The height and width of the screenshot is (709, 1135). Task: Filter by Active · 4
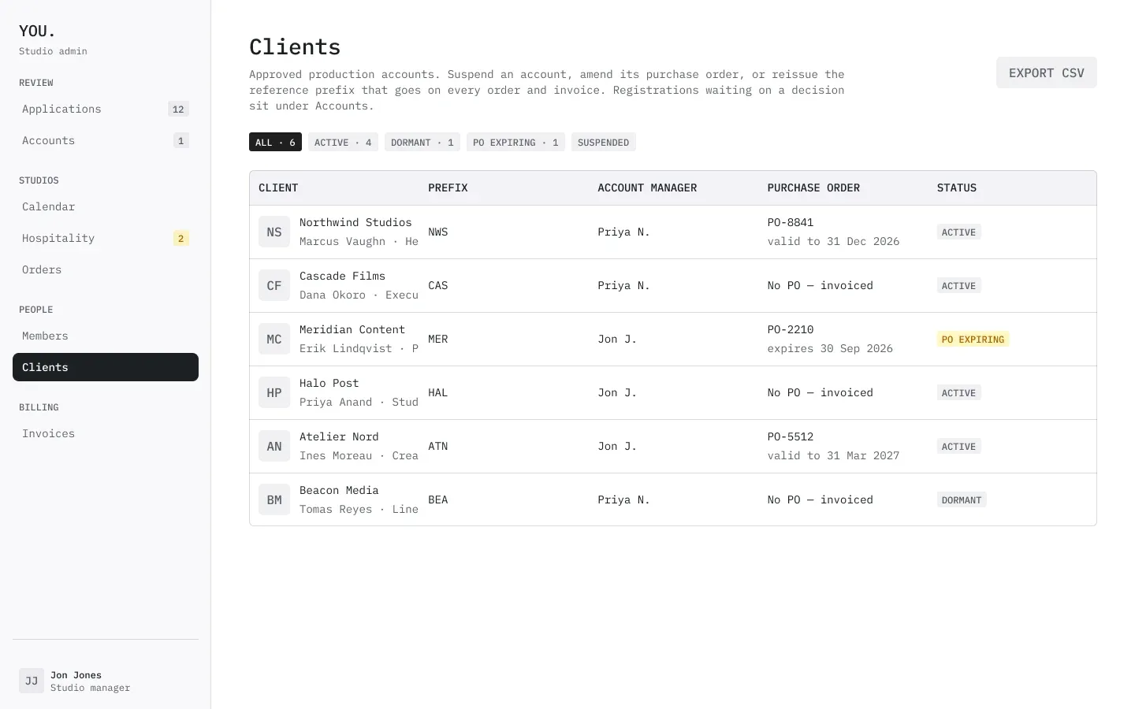click(x=343, y=143)
